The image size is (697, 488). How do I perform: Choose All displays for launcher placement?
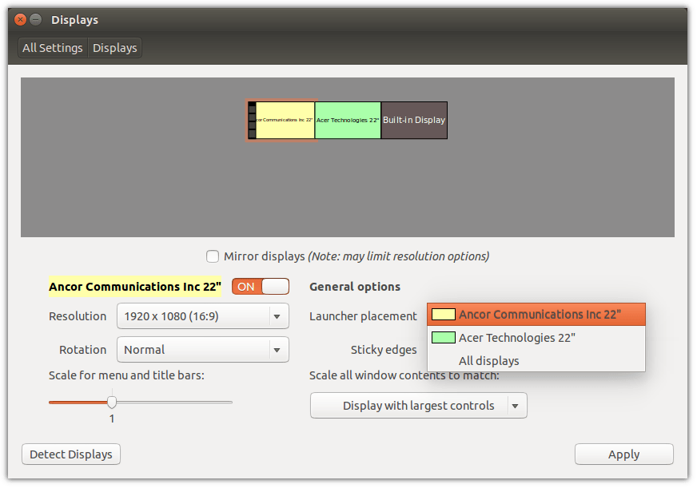536,360
